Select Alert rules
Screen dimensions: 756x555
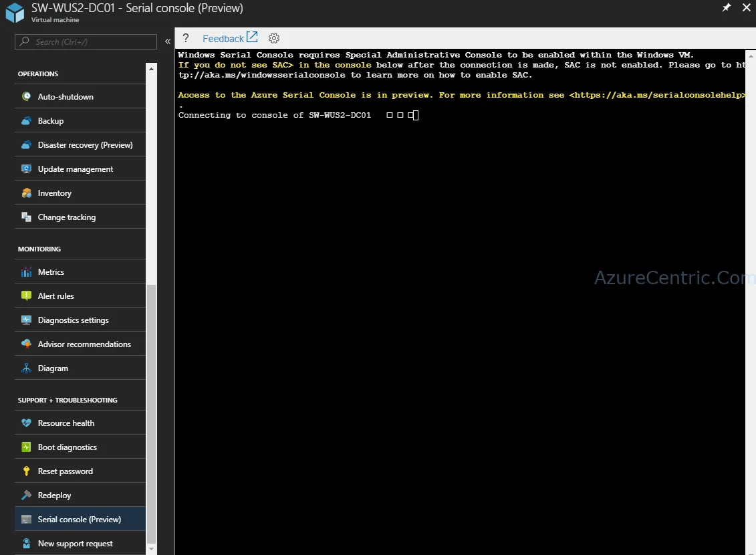click(80, 296)
